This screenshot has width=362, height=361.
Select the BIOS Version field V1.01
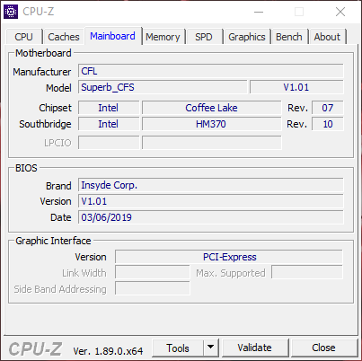coord(211,201)
